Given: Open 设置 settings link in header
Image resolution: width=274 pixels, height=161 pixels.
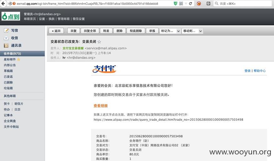Looking at the screenshot, I should pos(42,19).
